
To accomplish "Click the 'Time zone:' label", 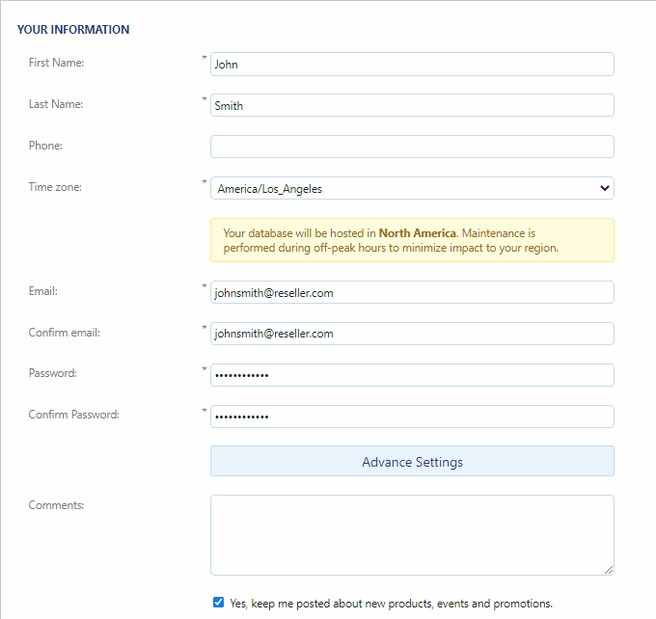I will click(x=55, y=187).
